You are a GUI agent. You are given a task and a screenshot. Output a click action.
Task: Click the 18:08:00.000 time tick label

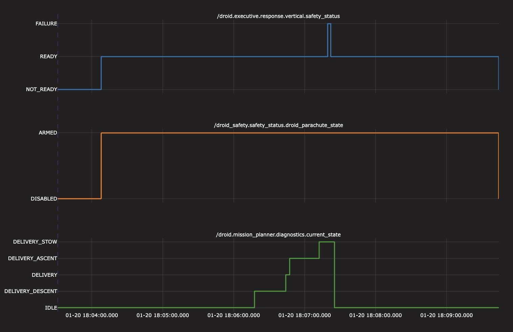376,315
